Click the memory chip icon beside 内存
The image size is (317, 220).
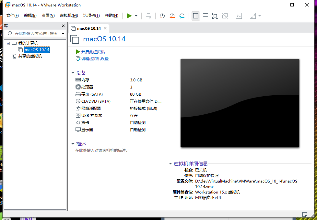(78, 80)
